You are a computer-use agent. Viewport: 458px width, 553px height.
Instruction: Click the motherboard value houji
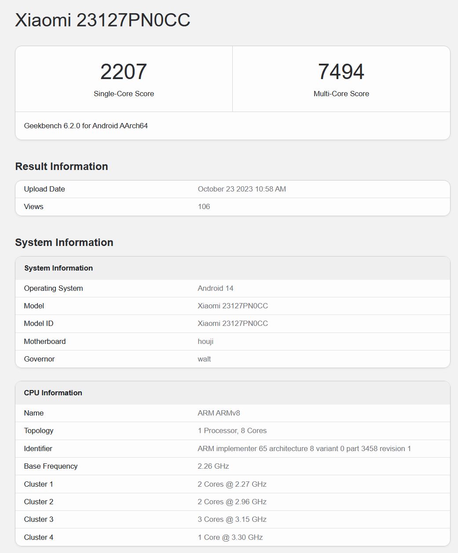pos(205,341)
